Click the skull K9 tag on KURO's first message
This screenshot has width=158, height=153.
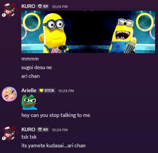43,6
